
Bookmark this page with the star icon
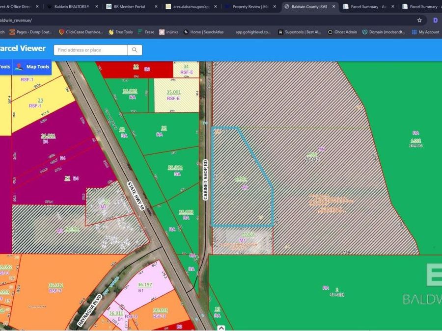(x=419, y=20)
